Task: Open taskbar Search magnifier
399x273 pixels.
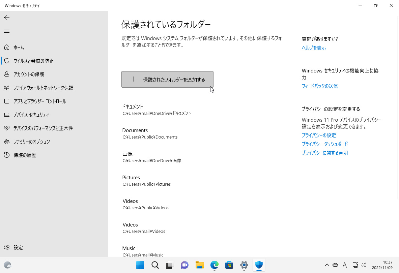Action: (x=155, y=265)
